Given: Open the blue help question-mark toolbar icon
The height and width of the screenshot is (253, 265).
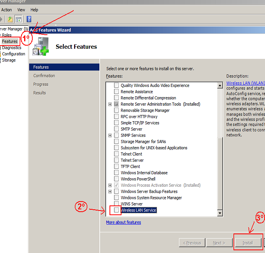Looking at the screenshot, I should coord(29,19).
